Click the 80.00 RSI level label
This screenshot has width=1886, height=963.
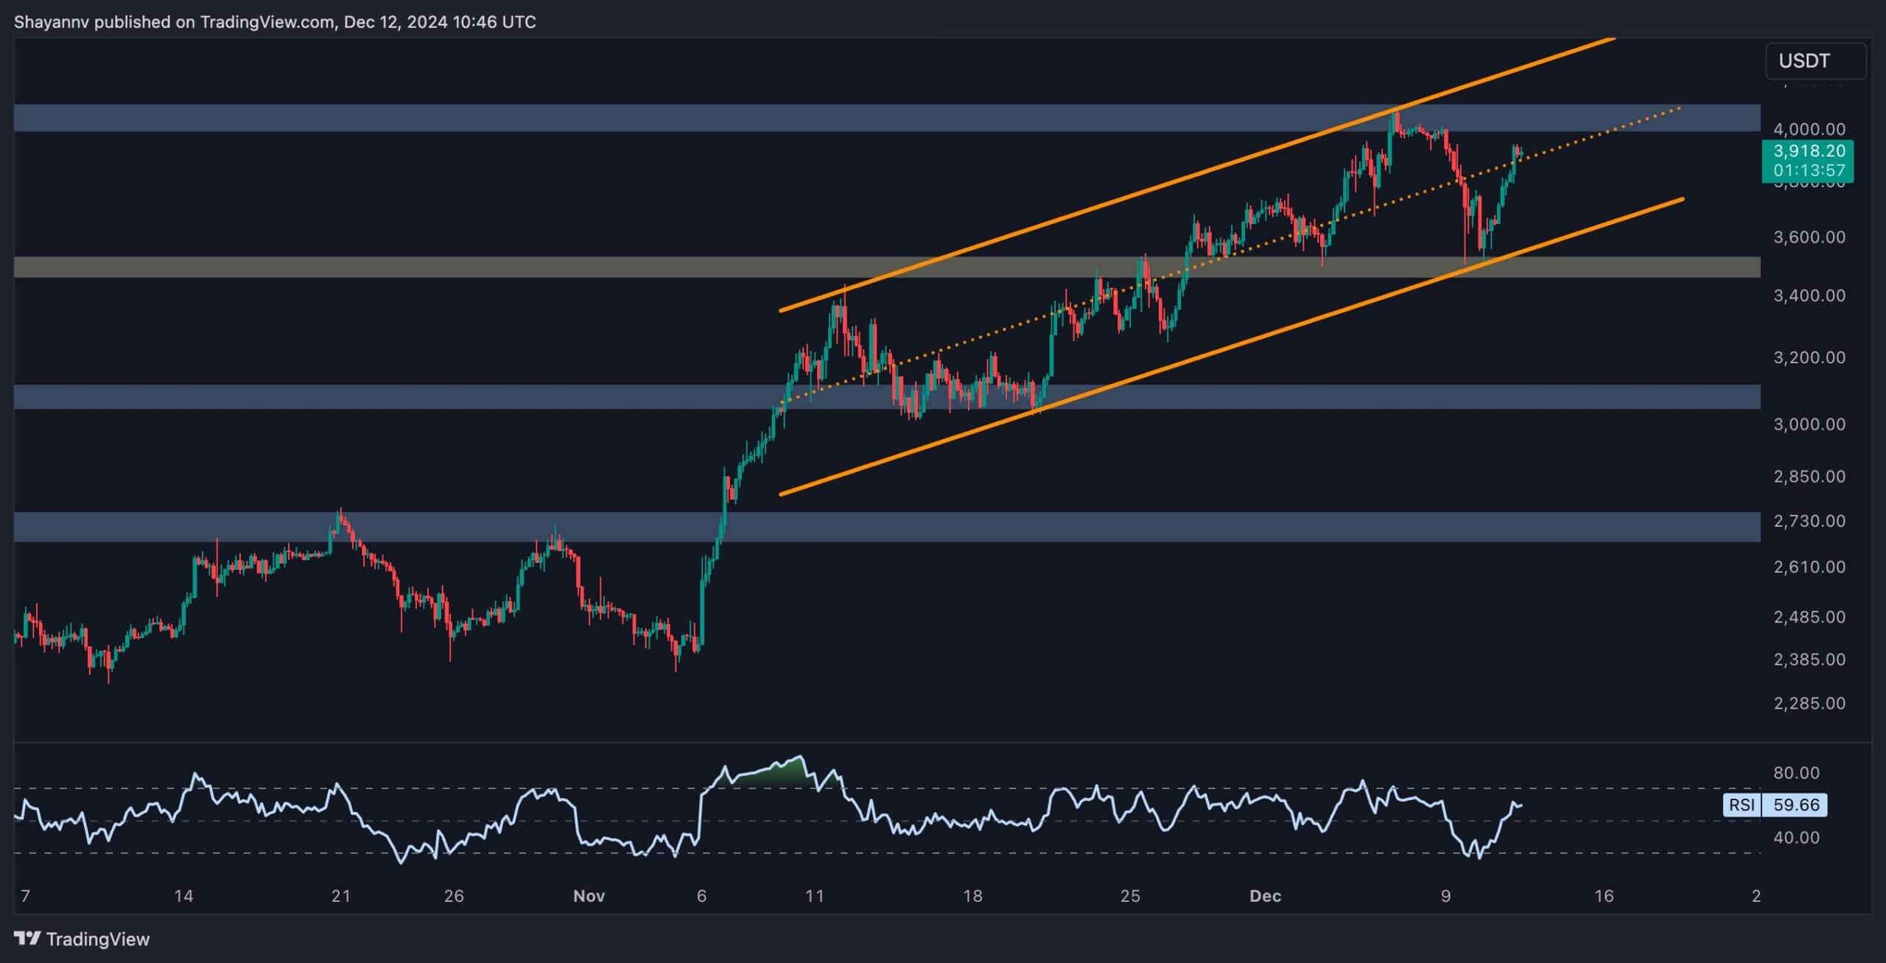[1796, 772]
